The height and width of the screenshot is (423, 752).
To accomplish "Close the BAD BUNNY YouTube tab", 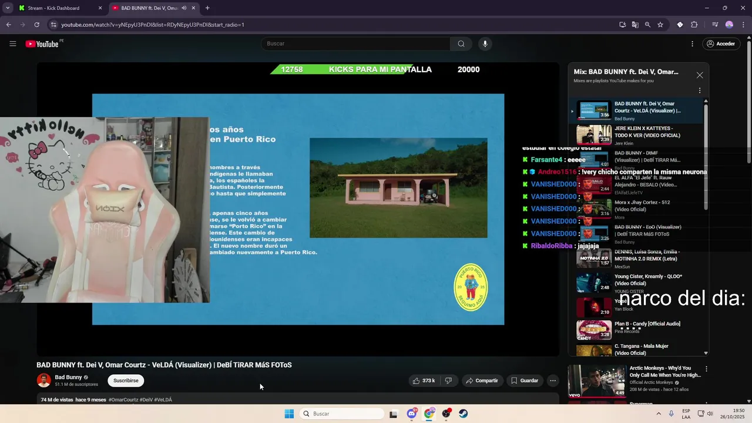I will pos(194,8).
